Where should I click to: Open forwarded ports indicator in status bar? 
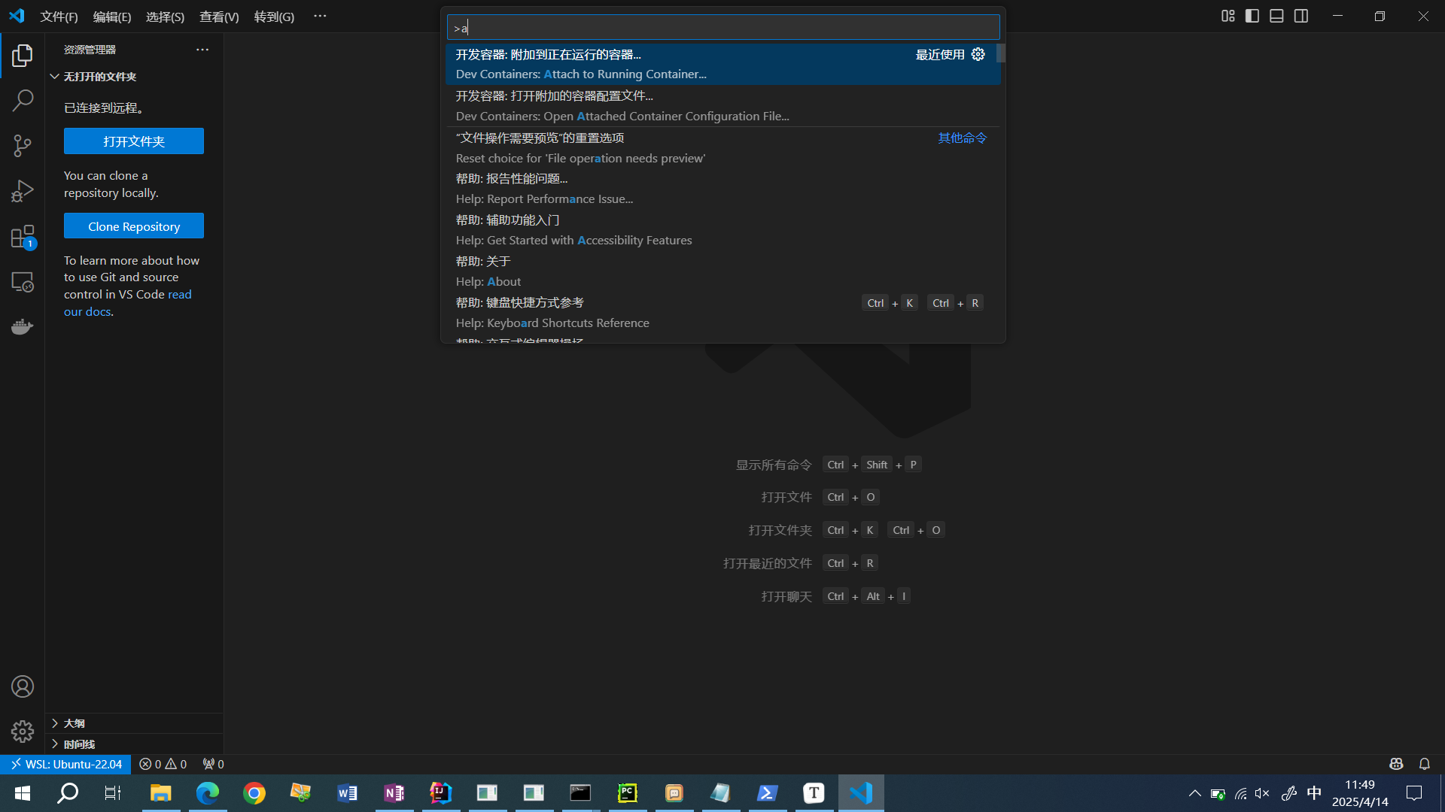213,764
